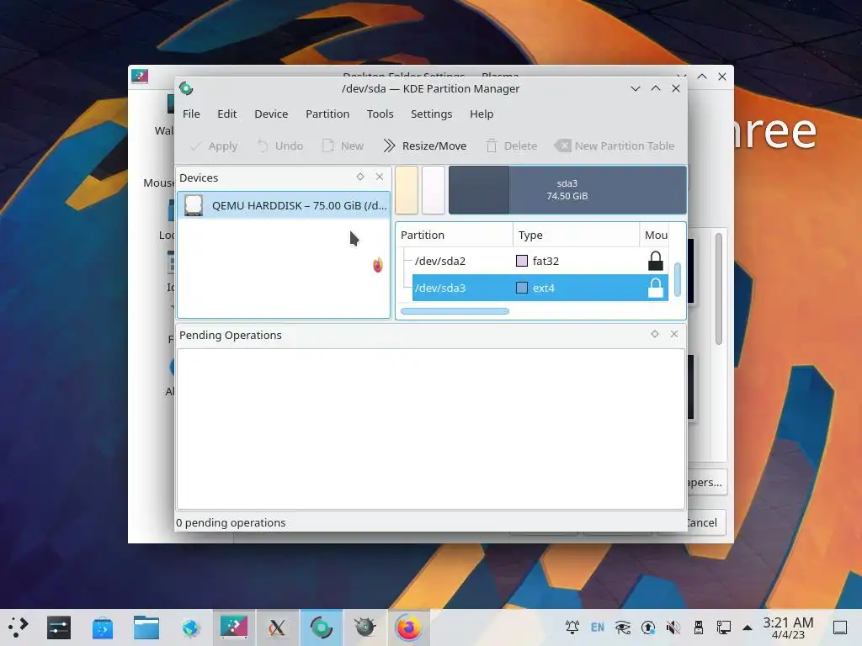Open Firefox from the taskbar

tap(408, 627)
